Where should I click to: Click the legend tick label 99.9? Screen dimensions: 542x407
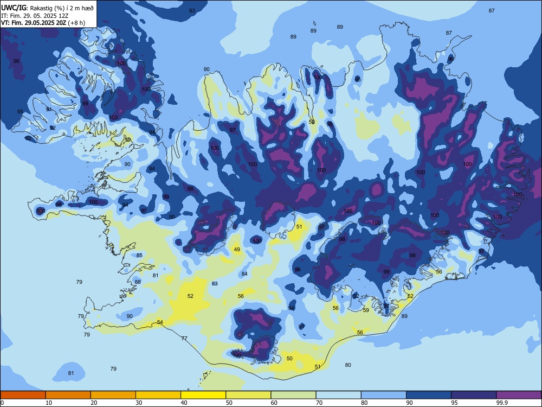pyautogui.click(x=502, y=403)
